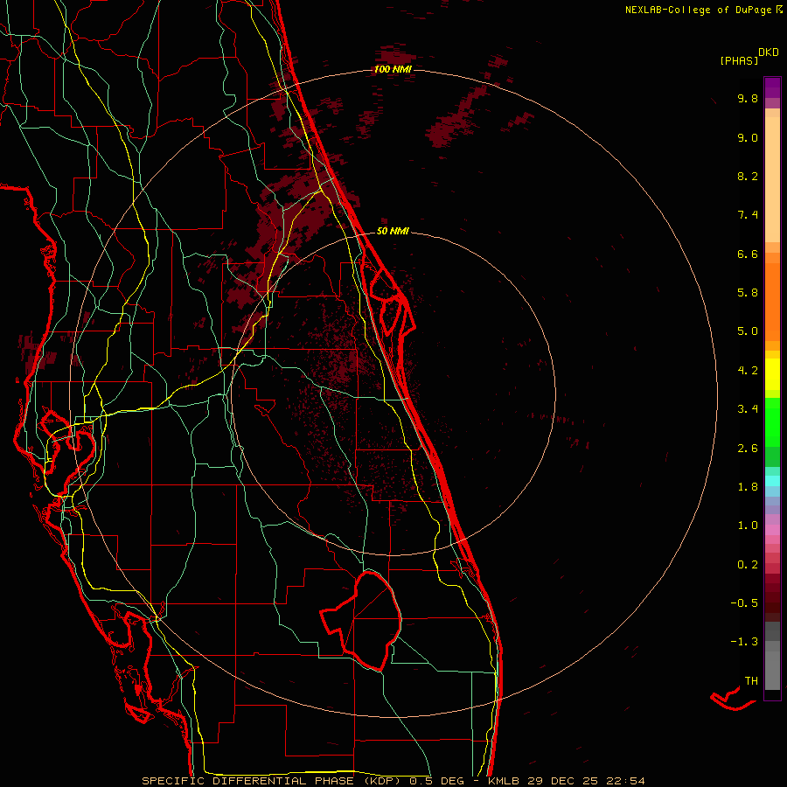
Task: Select the 2.6 legend value
Action: tap(748, 449)
